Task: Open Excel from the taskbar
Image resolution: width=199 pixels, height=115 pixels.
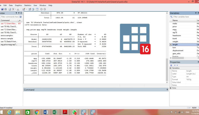Action: point(55,112)
